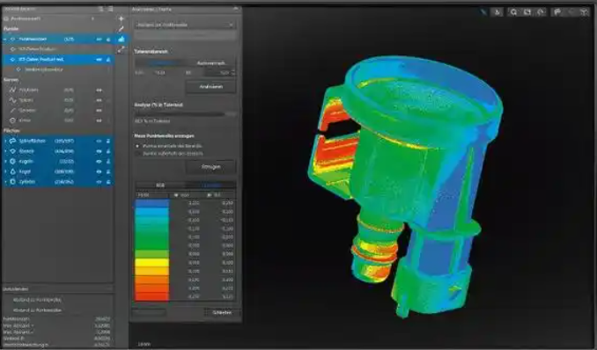
Task: Click the download-arrow icon in the viewport toolbar
Action: pos(497,12)
